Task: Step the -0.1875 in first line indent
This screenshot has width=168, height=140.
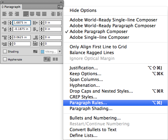Action: 10,29
